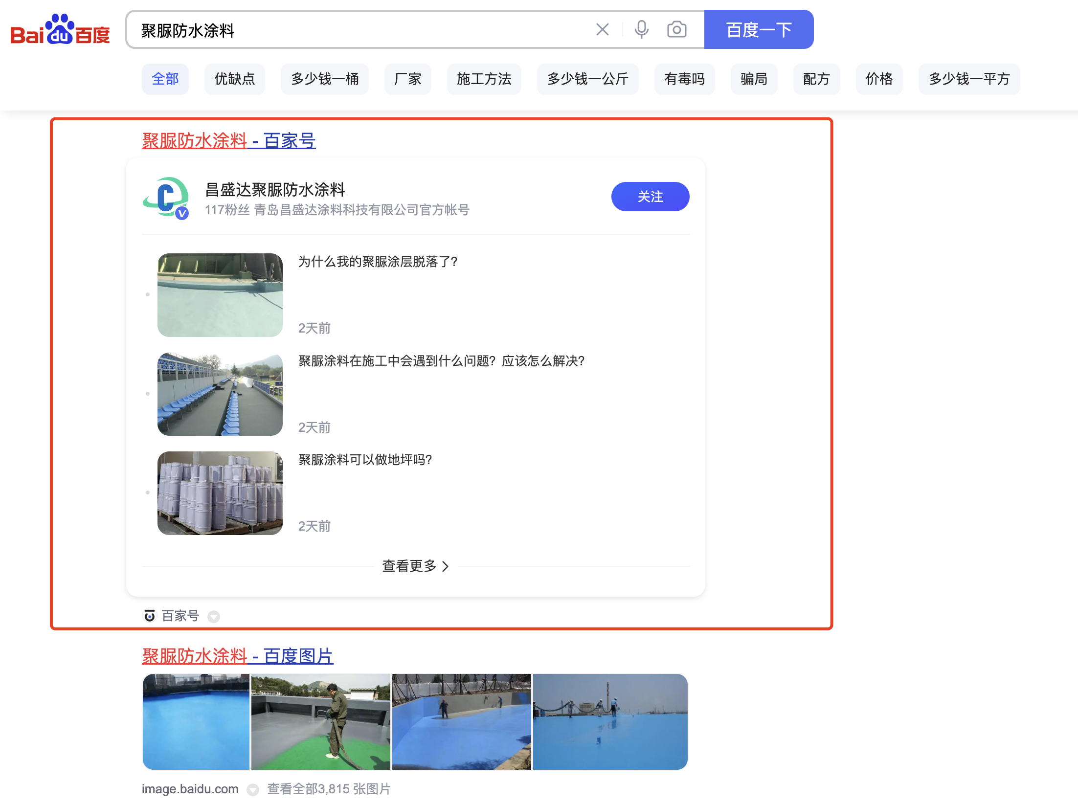1078x805 pixels.
Task: Open the article 为什么我的聚脲涂层脱落了?
Action: tap(378, 262)
